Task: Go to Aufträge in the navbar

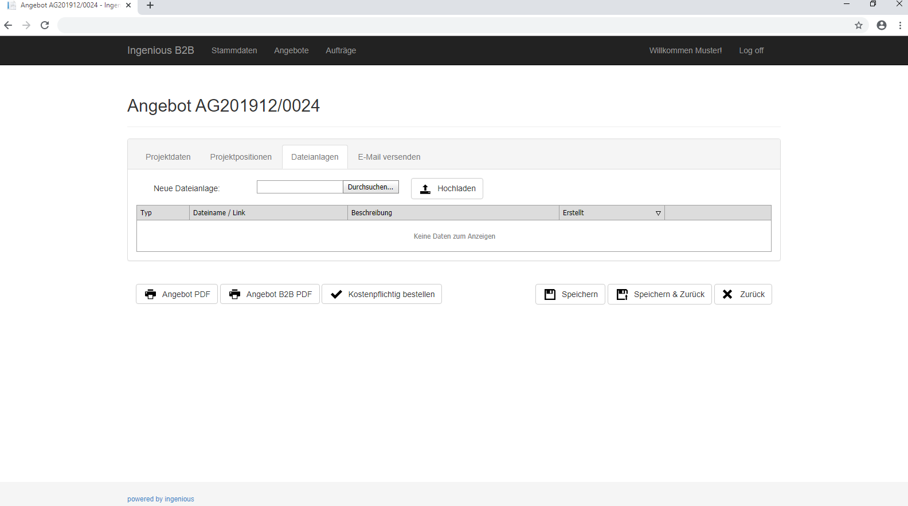Action: coord(341,50)
